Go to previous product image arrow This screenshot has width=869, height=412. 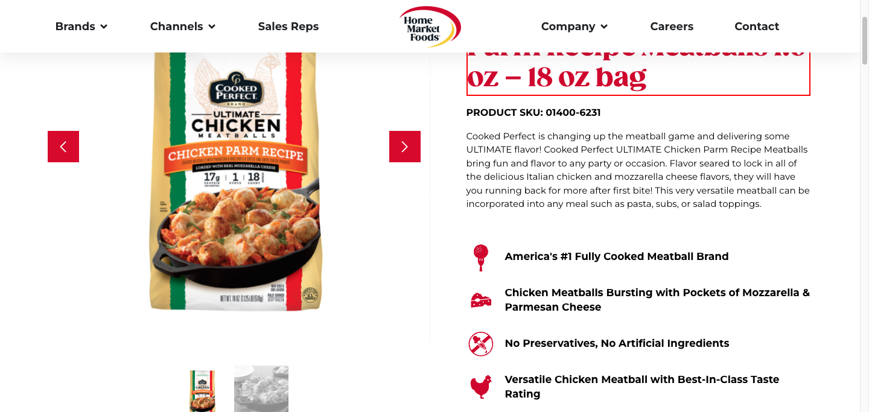coord(63,147)
